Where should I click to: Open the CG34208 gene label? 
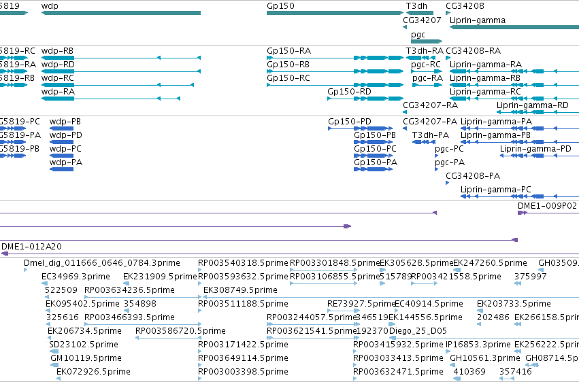coord(465,6)
